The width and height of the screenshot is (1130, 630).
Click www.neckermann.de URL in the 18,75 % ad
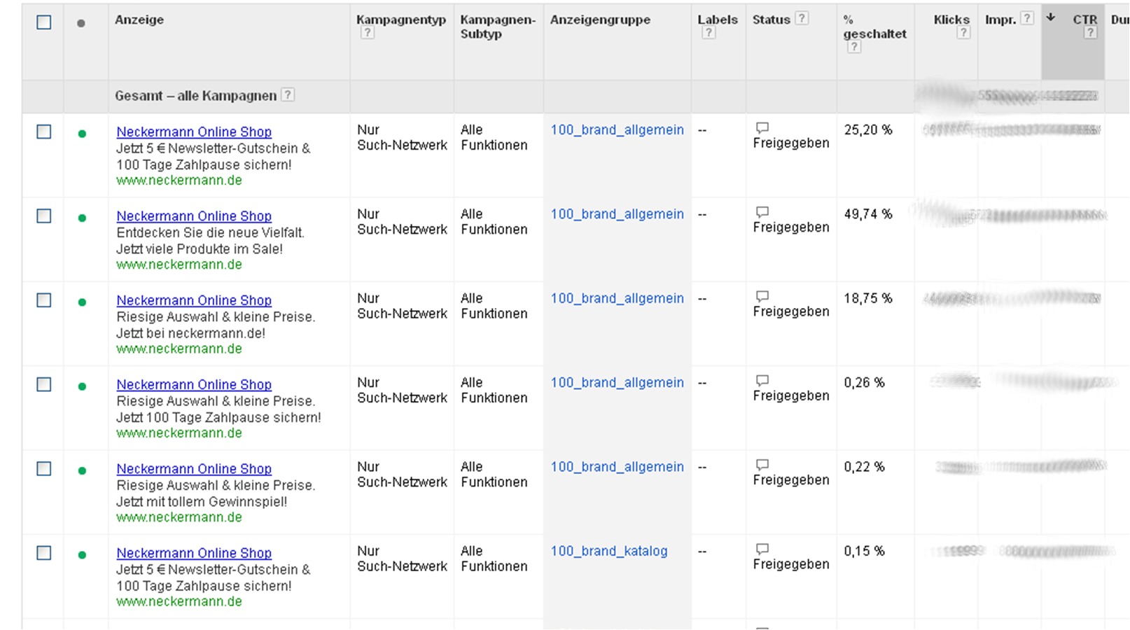click(179, 349)
